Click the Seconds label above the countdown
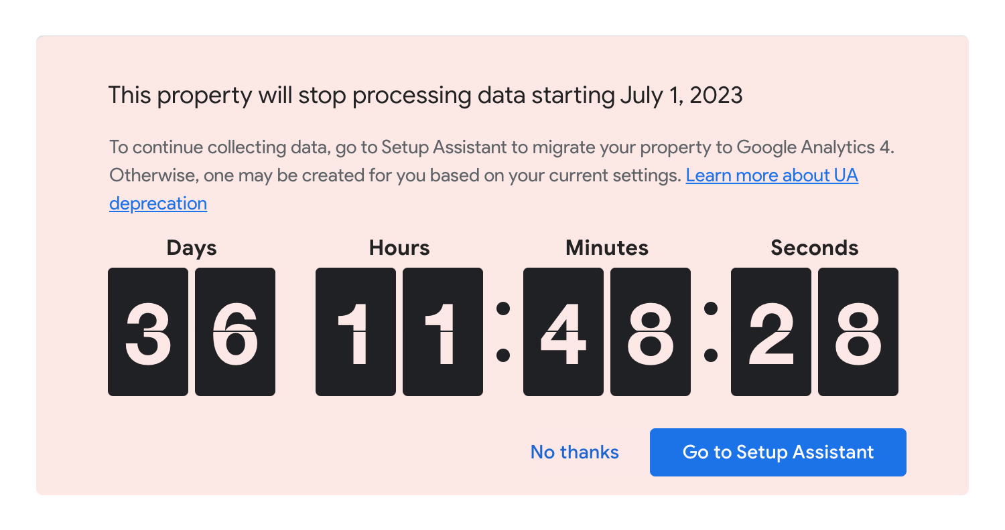1005x530 pixels. point(815,248)
